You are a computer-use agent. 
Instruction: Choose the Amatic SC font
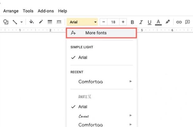point(101,97)
